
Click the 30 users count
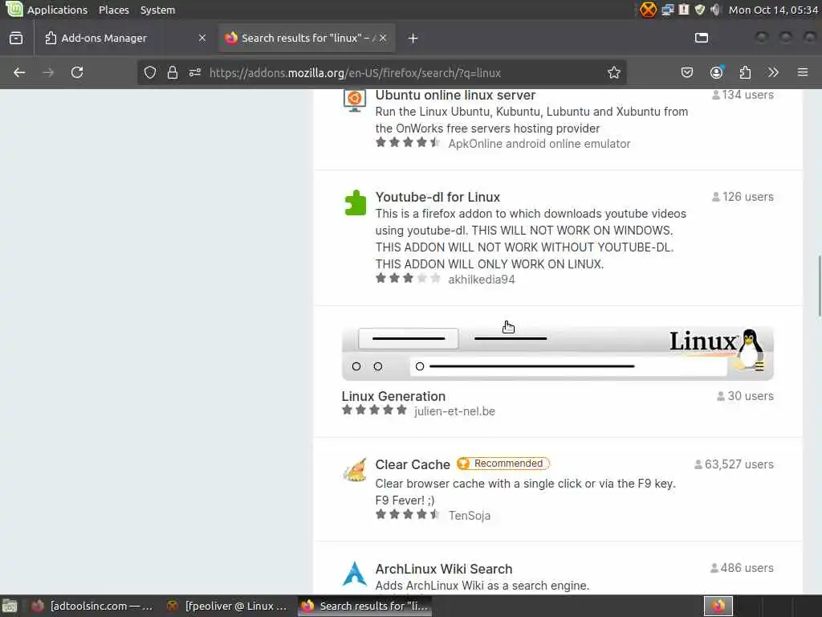coord(745,396)
